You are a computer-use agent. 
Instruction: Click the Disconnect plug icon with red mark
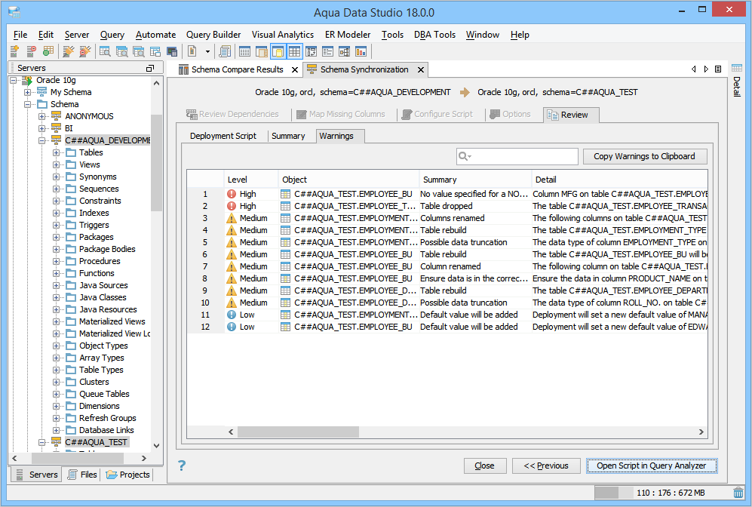click(x=85, y=51)
